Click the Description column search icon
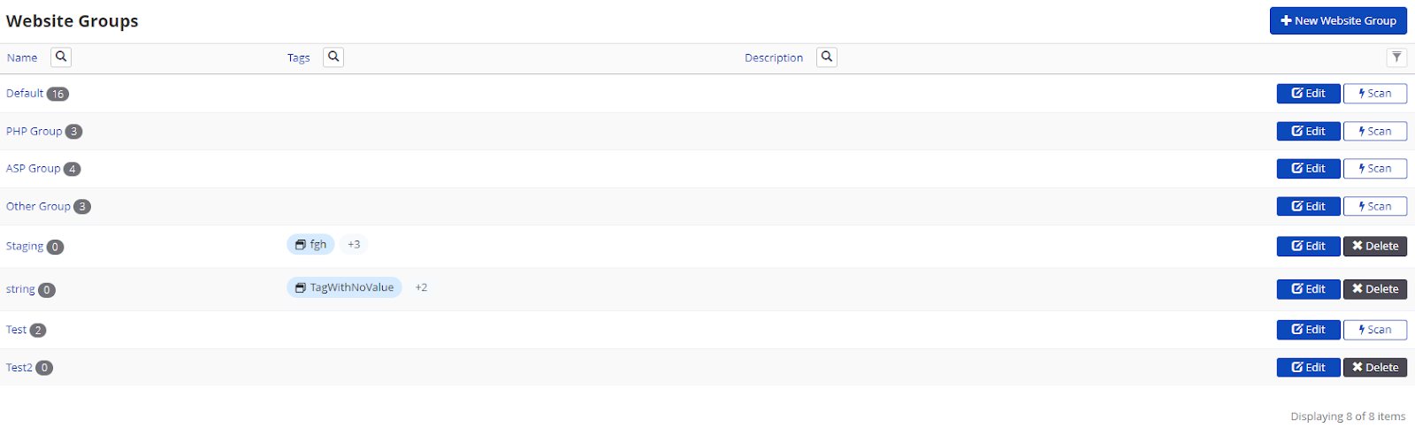Screen dimensions: 1415x443 [x=827, y=57]
